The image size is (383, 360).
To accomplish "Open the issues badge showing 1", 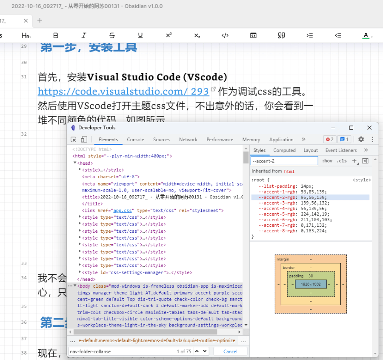I will (x=344, y=139).
